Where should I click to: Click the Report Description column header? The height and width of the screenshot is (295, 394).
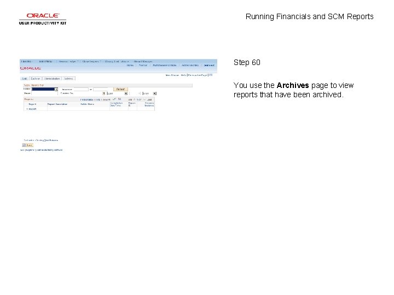[57, 104]
